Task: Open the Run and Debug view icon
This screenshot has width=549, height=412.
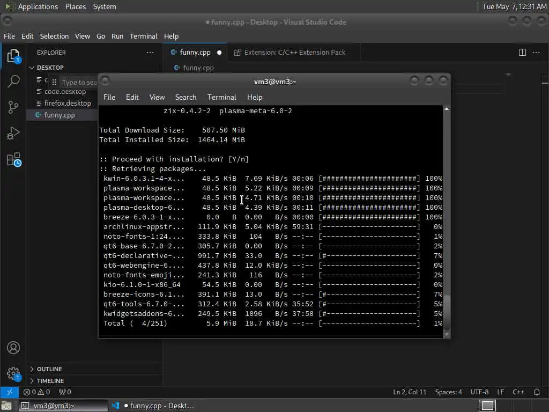Action: point(13,134)
